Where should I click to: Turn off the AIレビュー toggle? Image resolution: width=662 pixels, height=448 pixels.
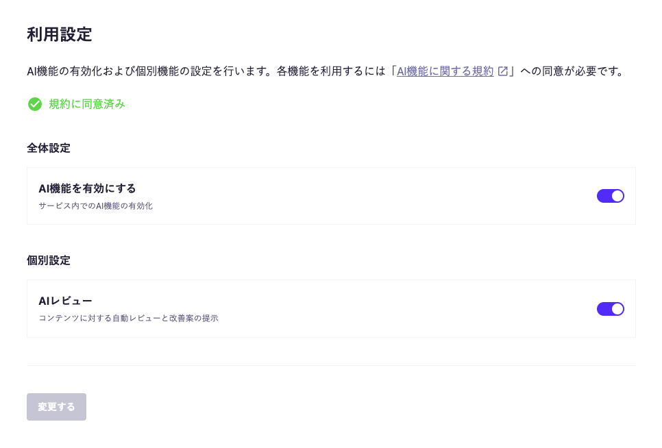pyautogui.click(x=610, y=309)
